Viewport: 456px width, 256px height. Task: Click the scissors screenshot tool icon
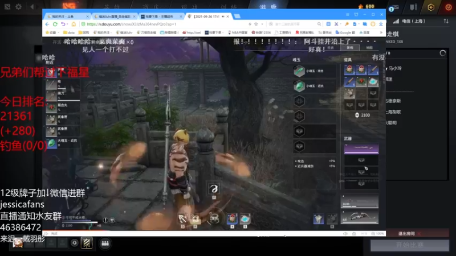coord(336,24)
